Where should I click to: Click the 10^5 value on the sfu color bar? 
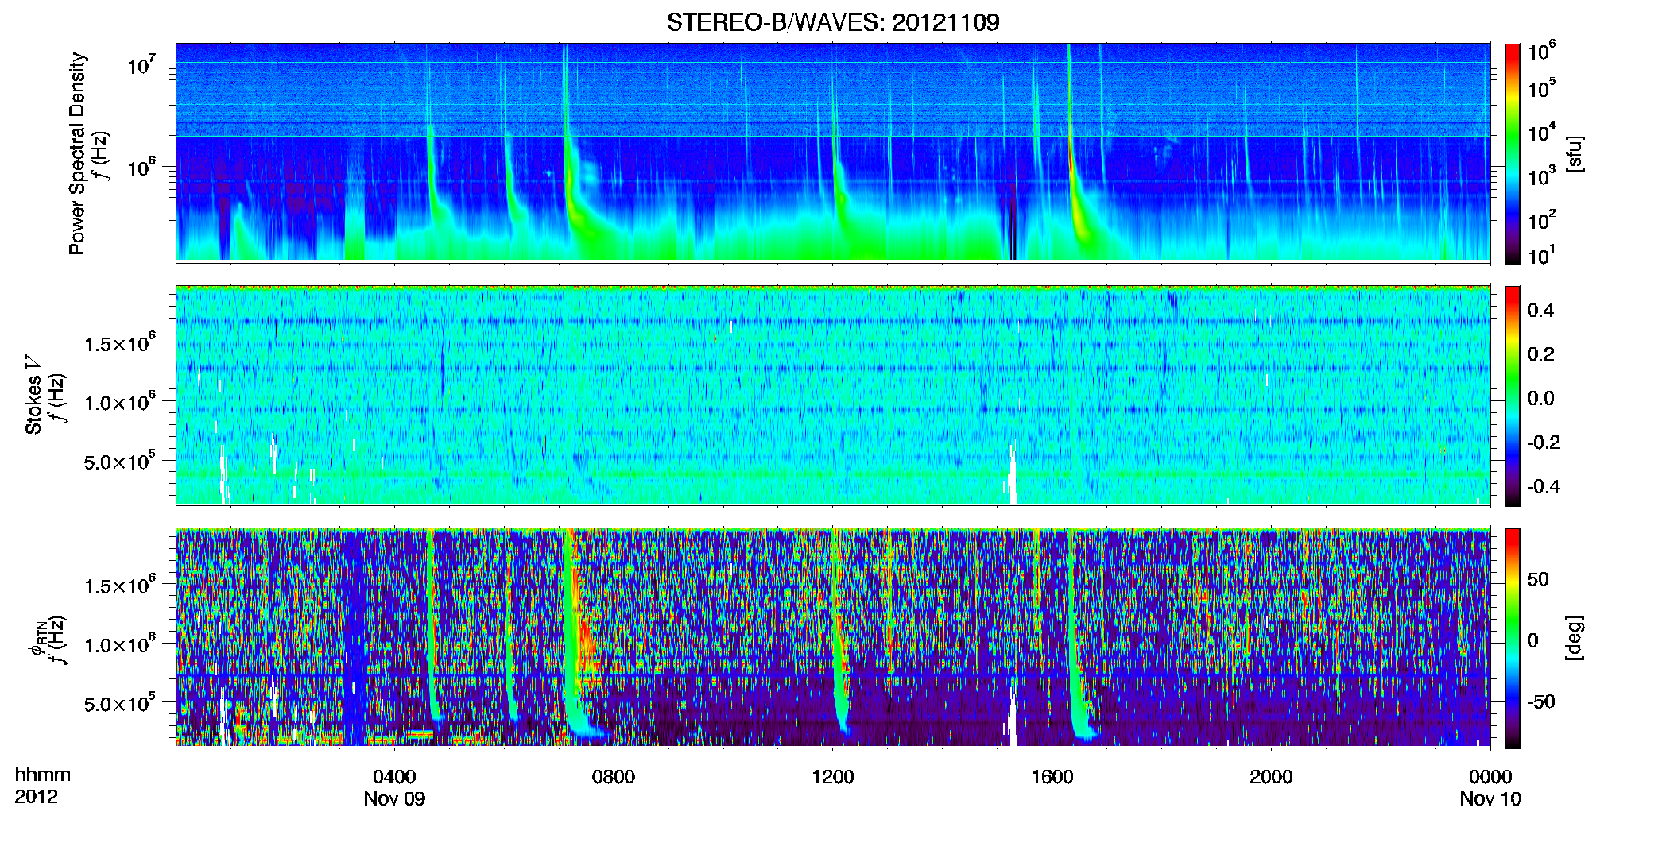1541,87
